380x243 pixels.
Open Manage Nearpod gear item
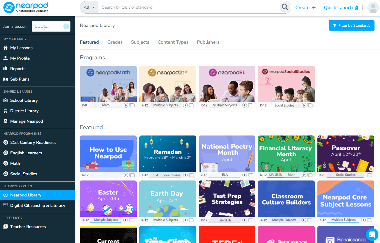[x=26, y=121]
